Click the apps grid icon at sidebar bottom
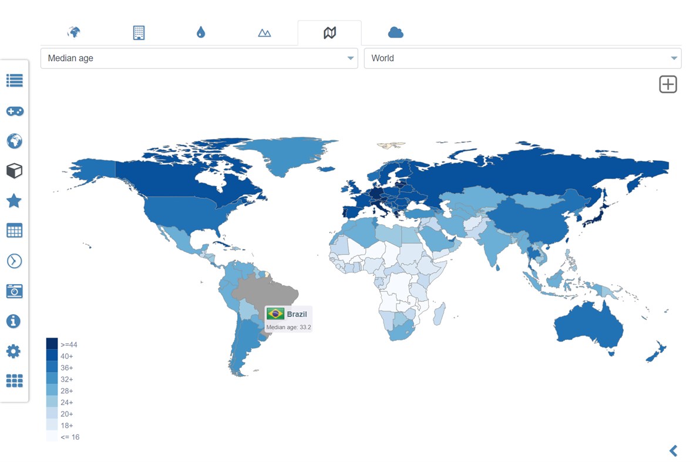 tap(14, 381)
